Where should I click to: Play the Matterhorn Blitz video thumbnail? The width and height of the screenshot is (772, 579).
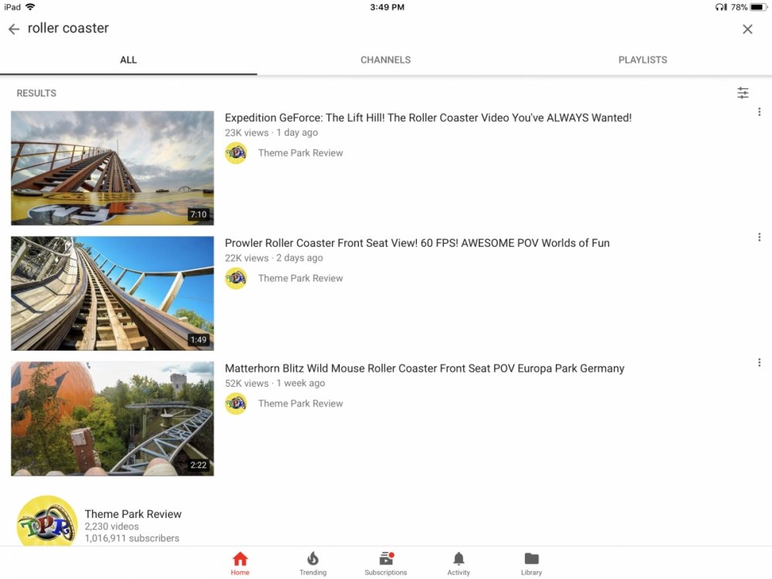click(x=113, y=418)
